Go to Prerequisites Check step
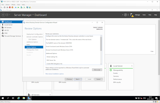The width and height of the screenshot is (160, 103). [x=32, y=50]
